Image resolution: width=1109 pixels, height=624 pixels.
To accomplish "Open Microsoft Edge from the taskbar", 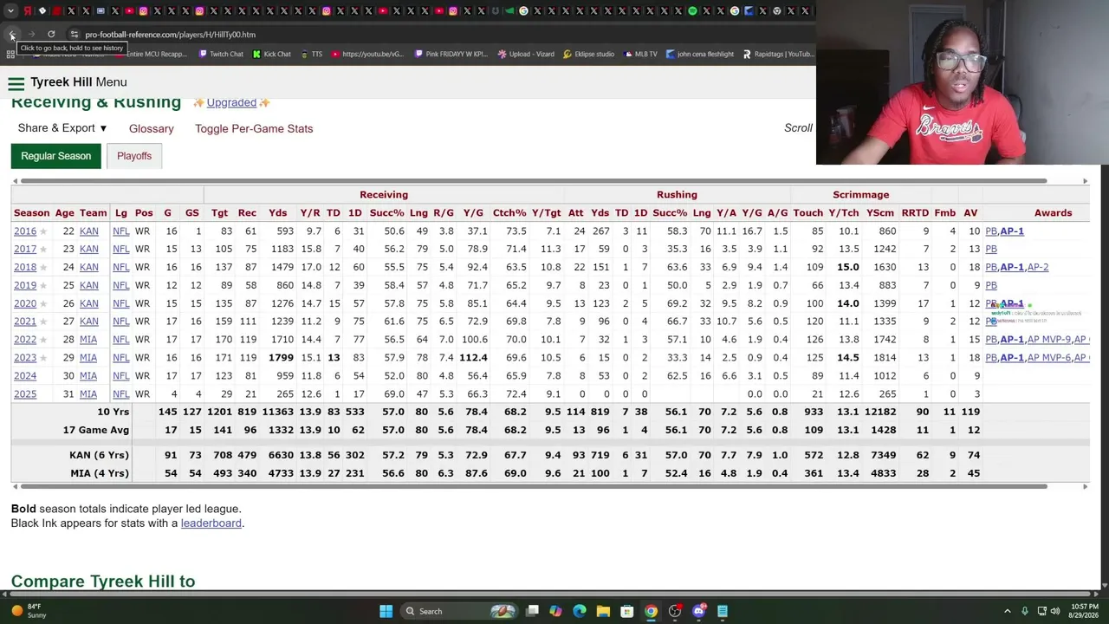I will [580, 611].
